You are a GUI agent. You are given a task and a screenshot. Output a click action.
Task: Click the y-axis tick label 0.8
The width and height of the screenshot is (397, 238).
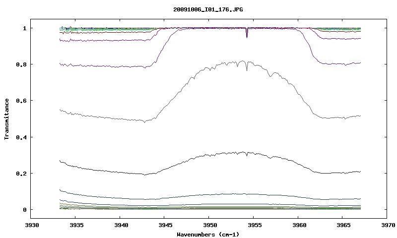coord(21,64)
